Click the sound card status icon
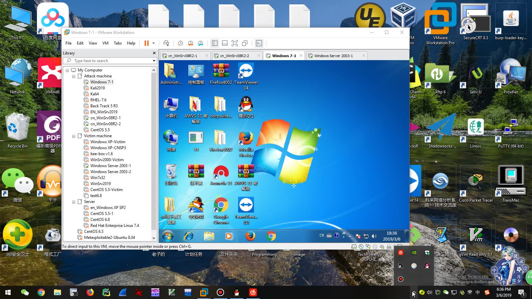532x299 pixels. click(382, 247)
